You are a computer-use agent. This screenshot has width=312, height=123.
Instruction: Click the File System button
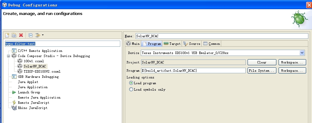[262, 71]
